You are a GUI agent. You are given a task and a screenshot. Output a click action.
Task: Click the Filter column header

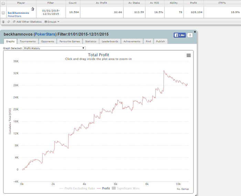coord(51,3)
